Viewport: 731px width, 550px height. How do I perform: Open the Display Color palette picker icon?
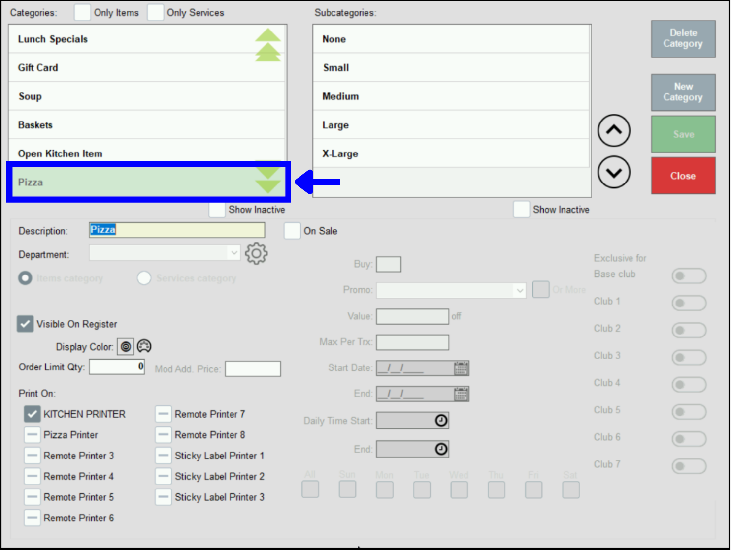point(144,346)
